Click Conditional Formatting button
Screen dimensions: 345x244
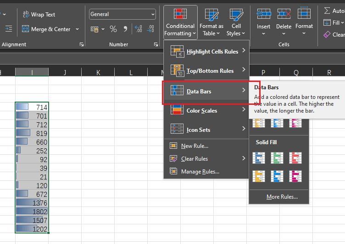coord(180,22)
